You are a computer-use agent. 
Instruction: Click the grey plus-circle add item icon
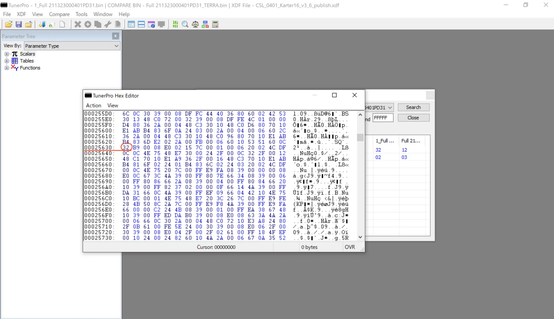tap(88, 24)
